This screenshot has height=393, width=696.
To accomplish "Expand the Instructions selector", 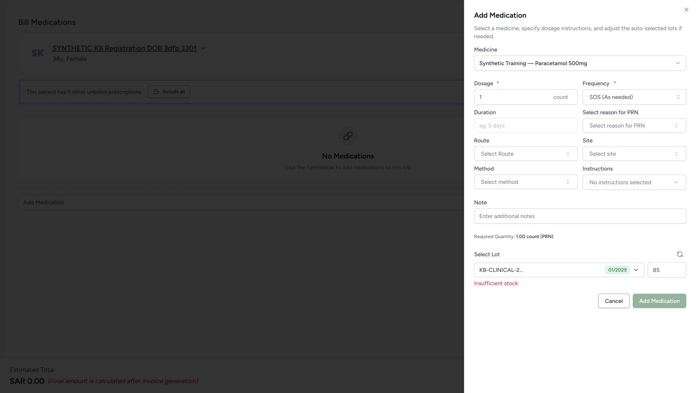I will (x=634, y=182).
